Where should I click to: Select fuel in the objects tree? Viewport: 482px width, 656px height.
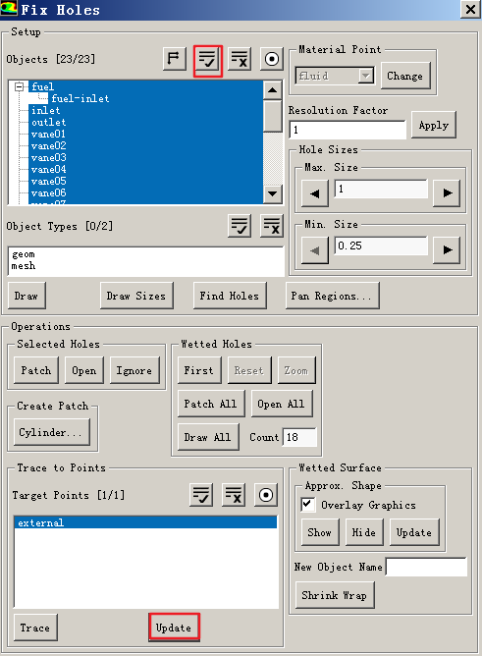point(42,86)
